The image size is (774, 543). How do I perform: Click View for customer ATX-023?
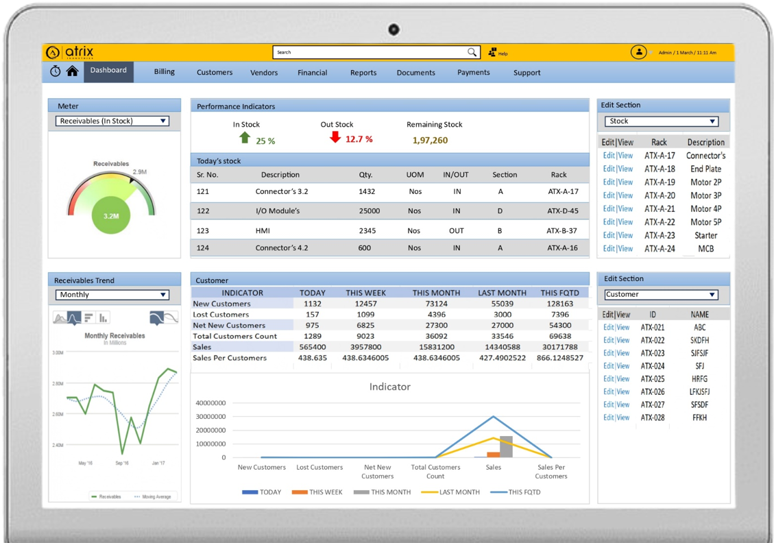[x=623, y=353]
